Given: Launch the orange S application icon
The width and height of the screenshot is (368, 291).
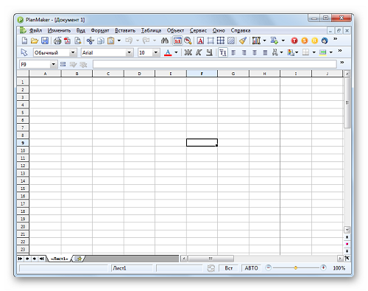Looking at the screenshot, I should tap(305, 41).
